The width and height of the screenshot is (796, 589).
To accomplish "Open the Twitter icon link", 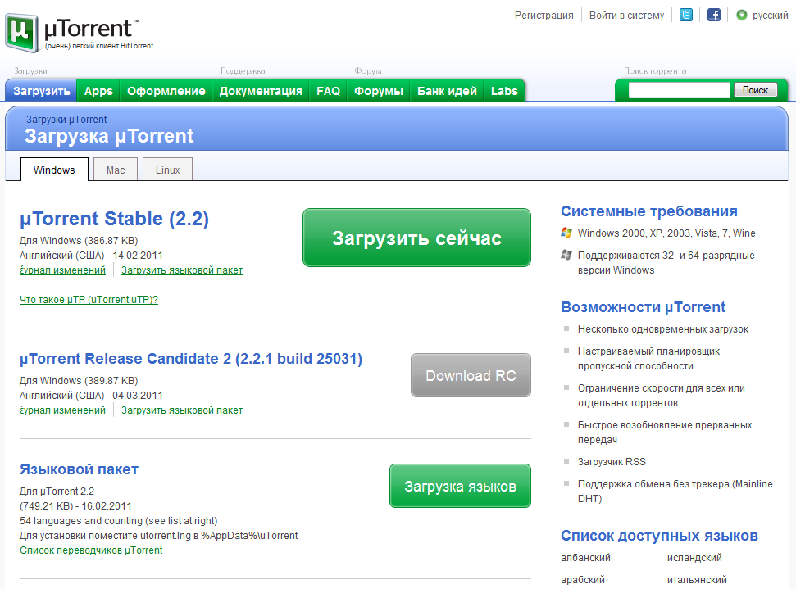I will (x=686, y=16).
